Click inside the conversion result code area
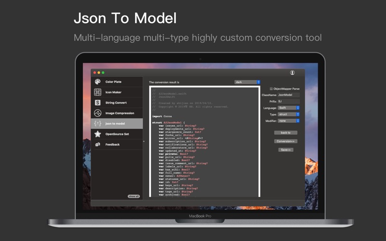 click(x=205, y=142)
